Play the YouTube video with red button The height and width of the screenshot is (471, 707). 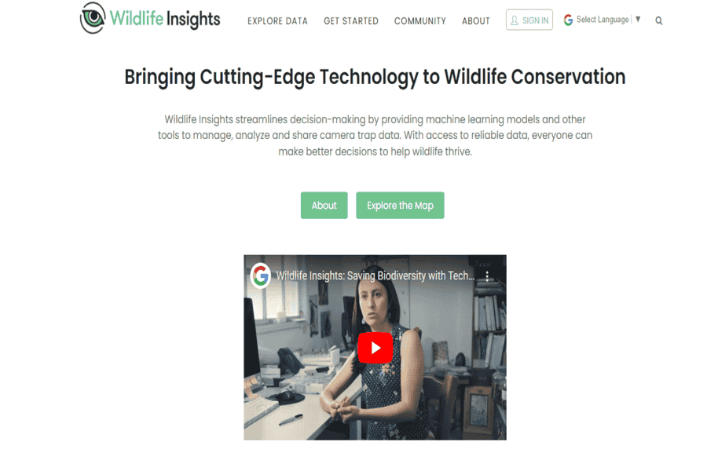point(375,348)
